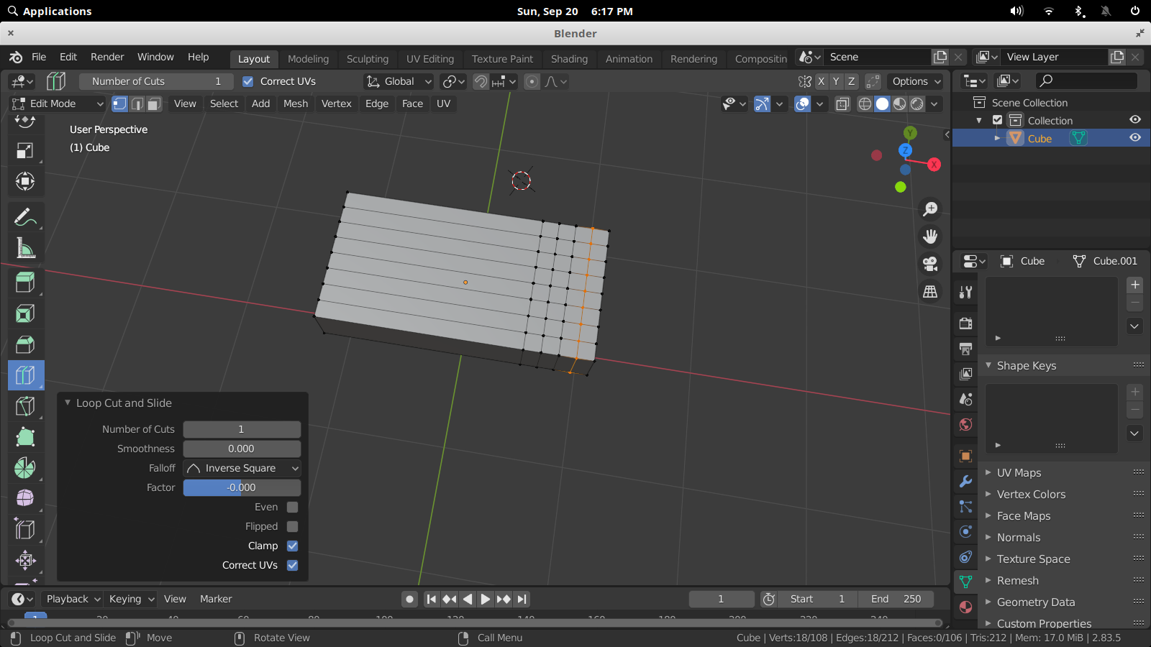This screenshot has height=647, width=1151.
Task: Toggle X axis mirror button
Action: point(821,81)
